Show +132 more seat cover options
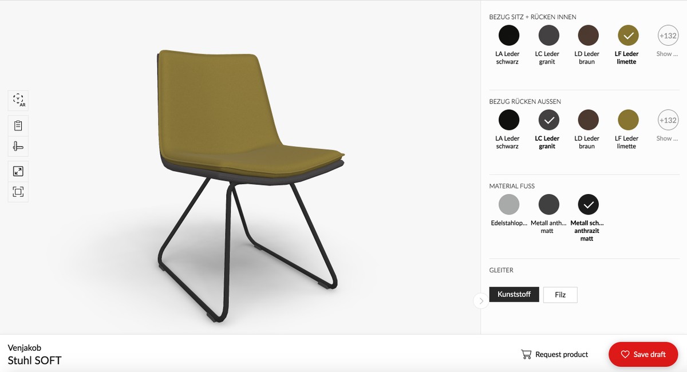The height and width of the screenshot is (372, 687). coord(668,35)
